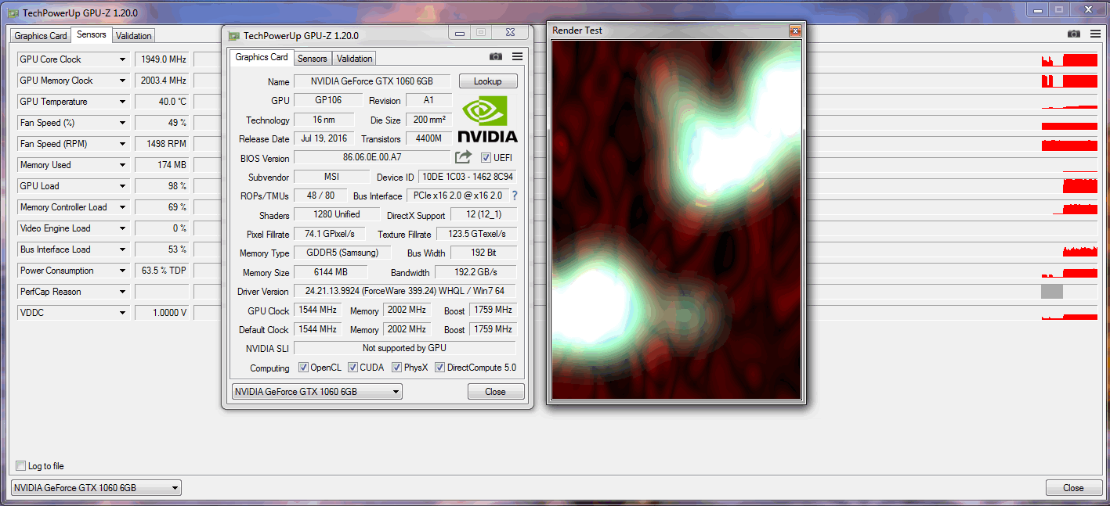Click the VDDC reading "1.0000 V"
Image resolution: width=1110 pixels, height=506 pixels.
coord(162,313)
